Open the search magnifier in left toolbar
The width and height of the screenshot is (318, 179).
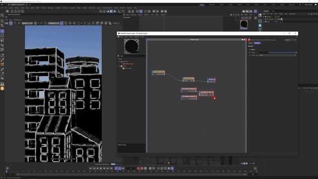[2, 15]
